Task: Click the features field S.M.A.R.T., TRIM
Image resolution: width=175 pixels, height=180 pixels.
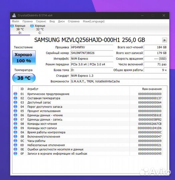Action: pyautogui.click(x=119, y=81)
